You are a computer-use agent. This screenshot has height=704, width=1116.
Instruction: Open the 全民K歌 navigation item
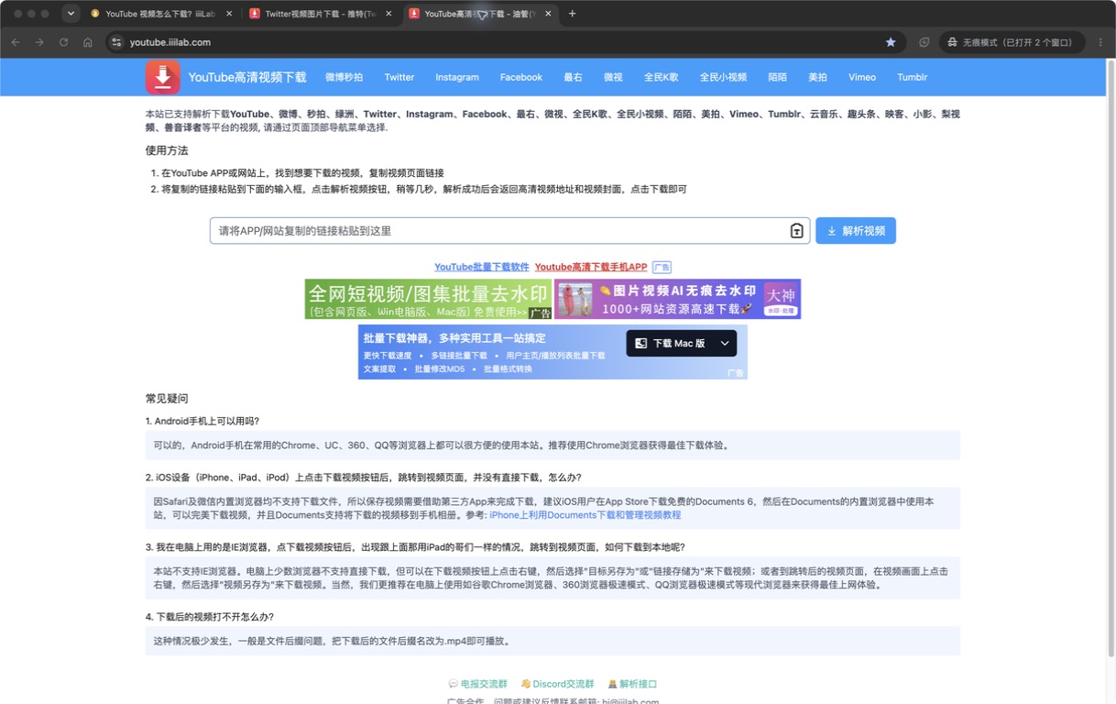pos(661,77)
